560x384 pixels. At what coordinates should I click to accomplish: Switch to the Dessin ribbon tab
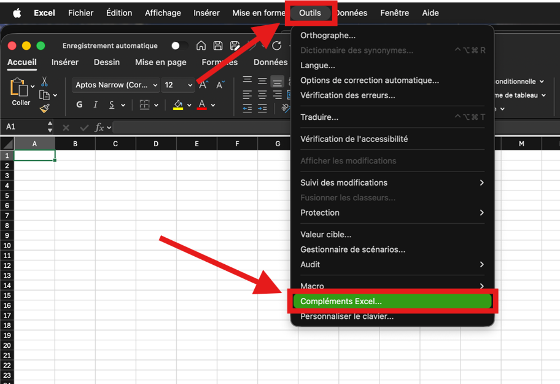click(x=107, y=62)
